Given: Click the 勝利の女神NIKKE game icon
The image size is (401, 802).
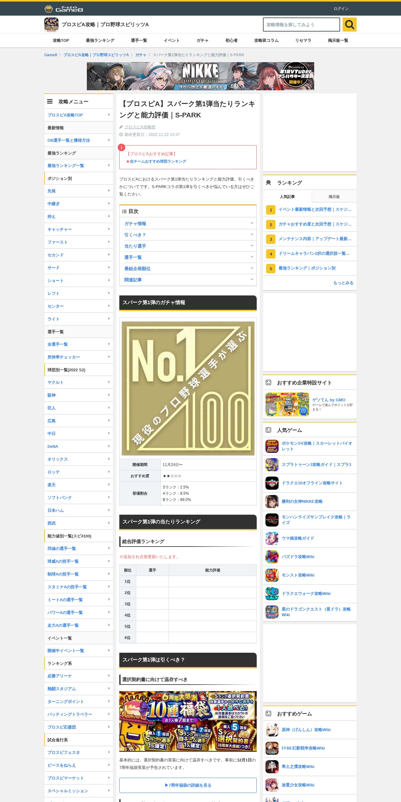Looking at the screenshot, I should [272, 502].
